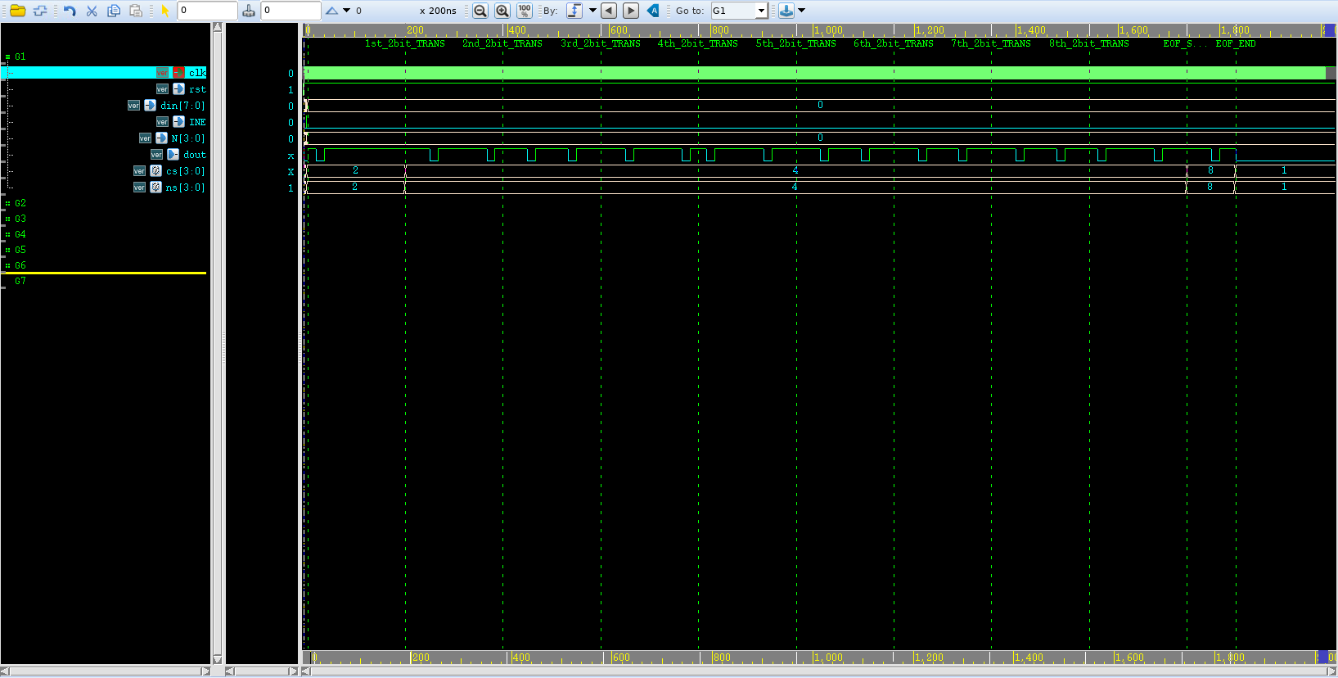This screenshot has height=678, width=1338.
Task: Click the register icon beside ns[3:0]
Action: (x=155, y=188)
